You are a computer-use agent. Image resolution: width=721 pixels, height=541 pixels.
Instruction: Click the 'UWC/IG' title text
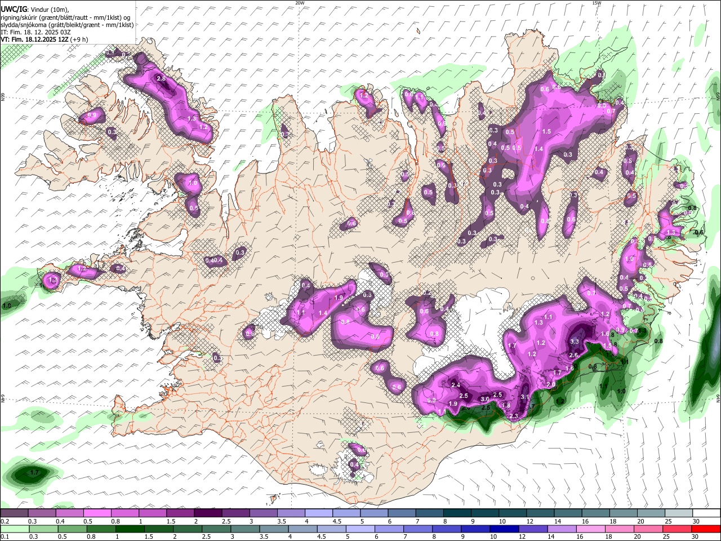click(x=14, y=9)
